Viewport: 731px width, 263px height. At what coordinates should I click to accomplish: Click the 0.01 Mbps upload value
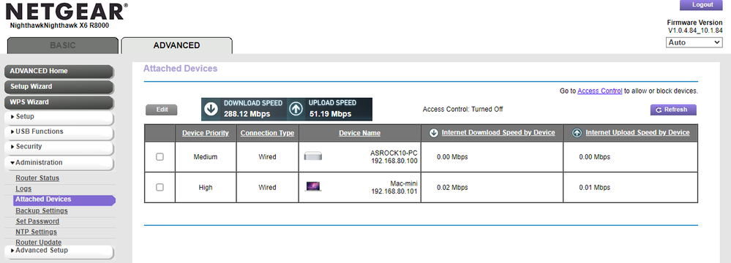(x=594, y=187)
